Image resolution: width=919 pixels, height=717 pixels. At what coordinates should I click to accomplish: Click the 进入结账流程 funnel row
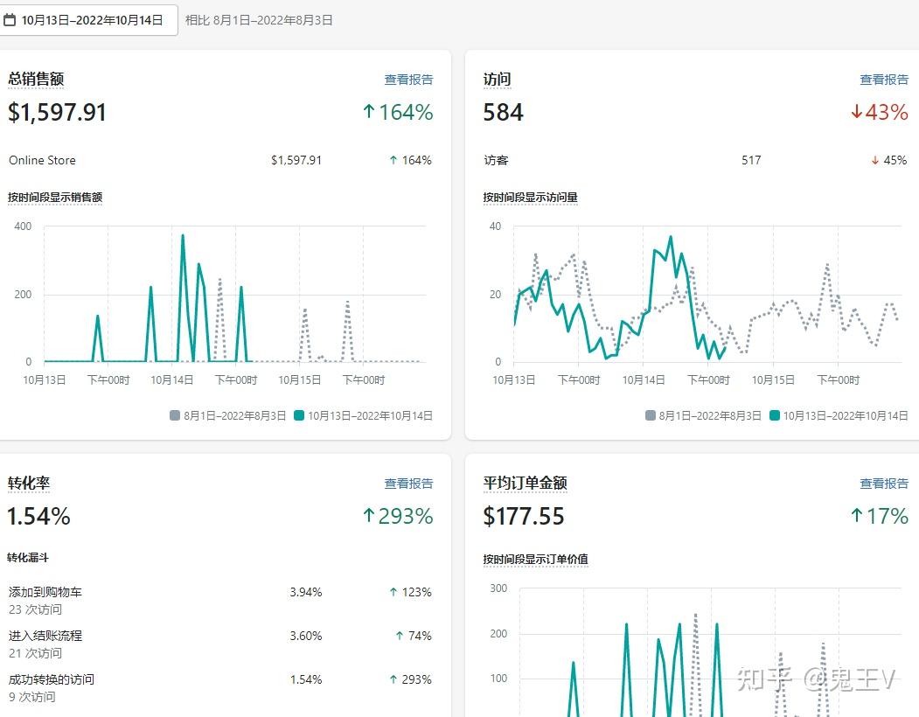219,644
